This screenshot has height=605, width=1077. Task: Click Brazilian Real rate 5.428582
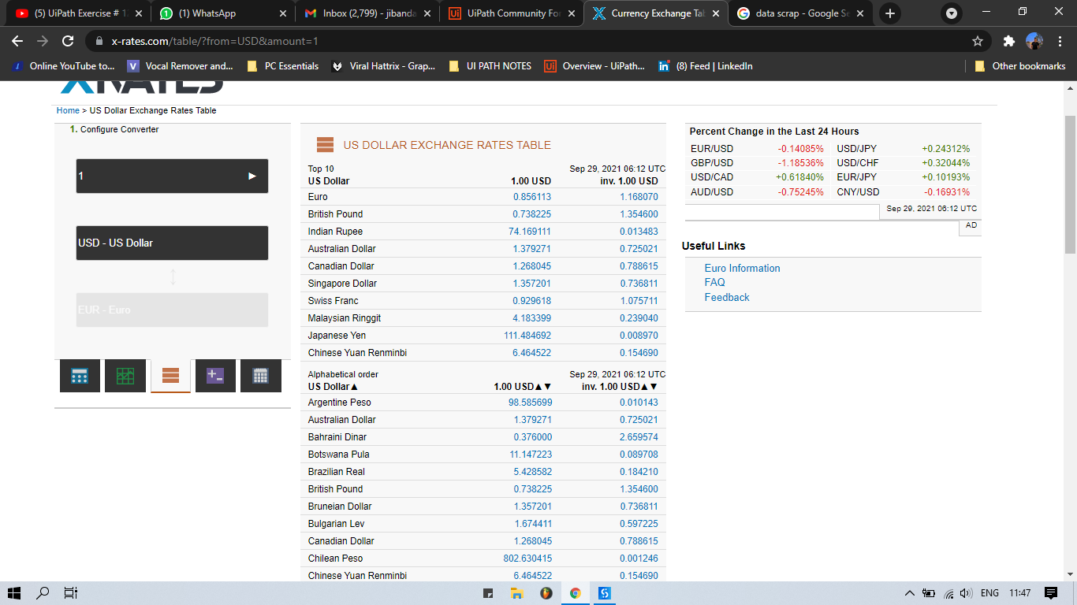533,472
